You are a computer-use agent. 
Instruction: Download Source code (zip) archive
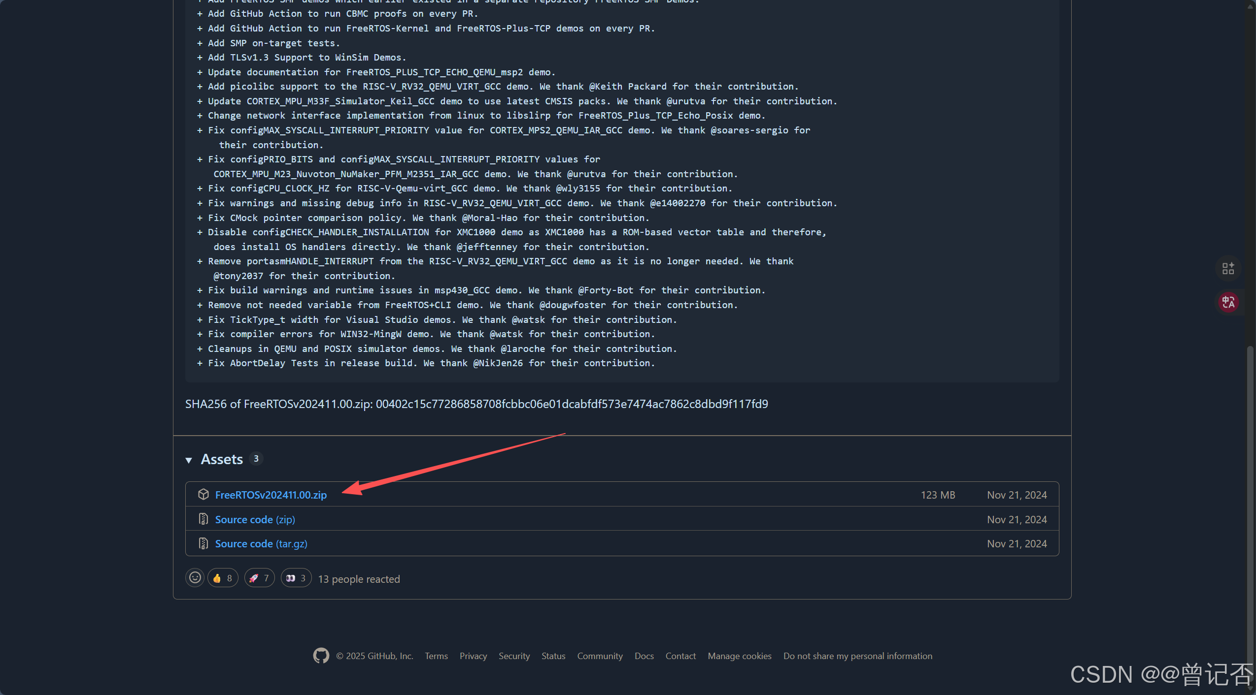[x=255, y=519]
